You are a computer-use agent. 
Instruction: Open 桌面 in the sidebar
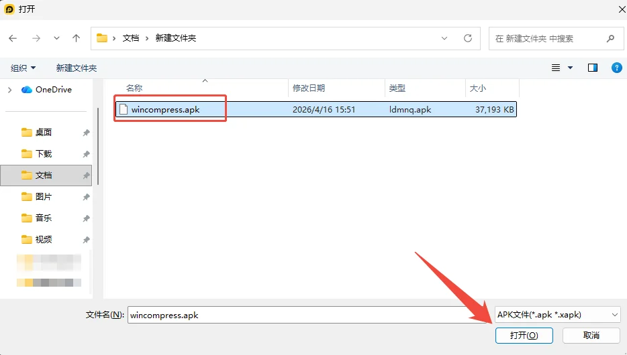(x=43, y=132)
